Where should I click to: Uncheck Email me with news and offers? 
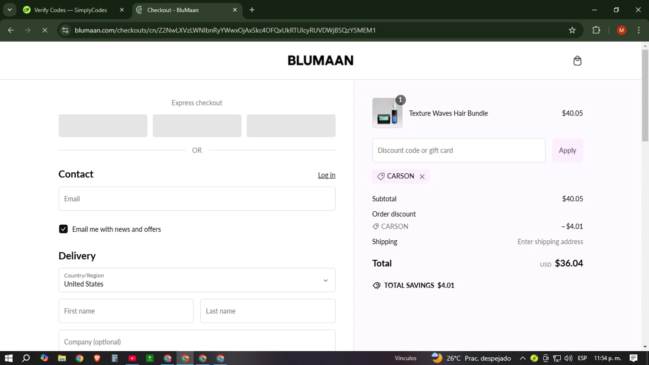[x=63, y=229]
